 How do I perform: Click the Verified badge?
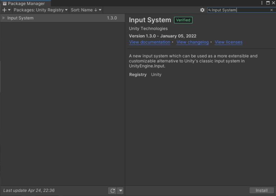(x=183, y=20)
